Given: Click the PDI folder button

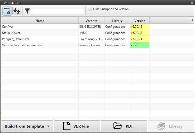Looking at the screenshot, I should point(124,126).
